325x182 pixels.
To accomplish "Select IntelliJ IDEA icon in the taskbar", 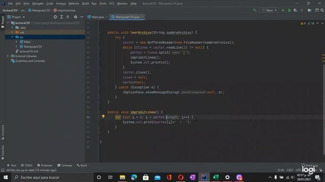I will tap(204, 177).
